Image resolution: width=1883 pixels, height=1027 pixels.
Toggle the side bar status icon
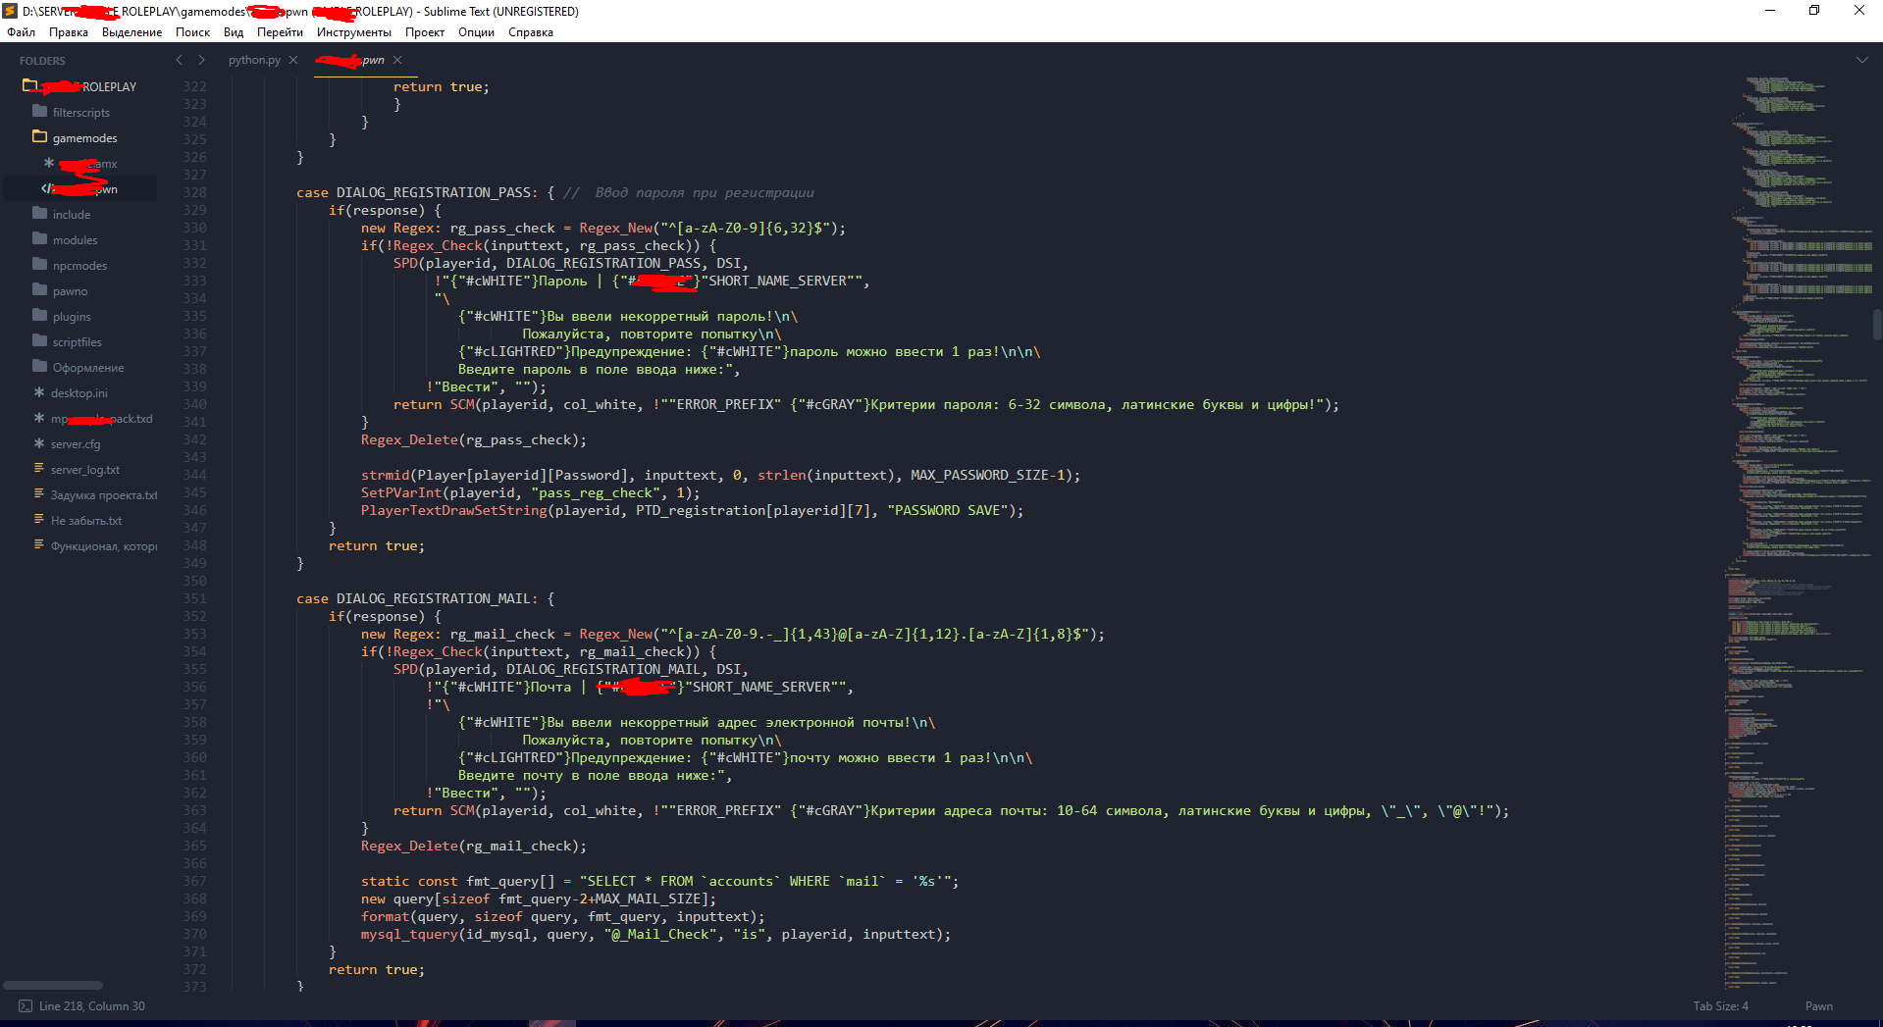point(26,1006)
